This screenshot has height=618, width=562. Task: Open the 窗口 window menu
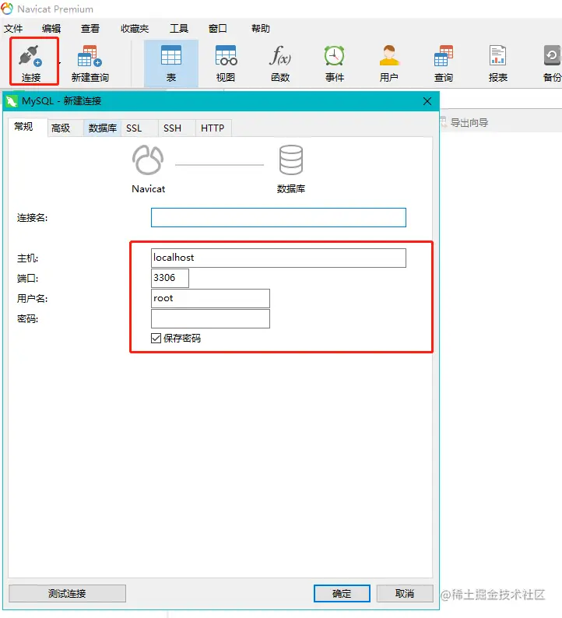tap(218, 28)
